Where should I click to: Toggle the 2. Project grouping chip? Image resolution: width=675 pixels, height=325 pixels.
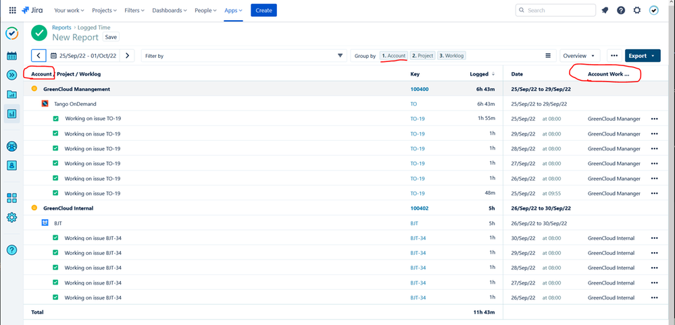click(x=422, y=56)
